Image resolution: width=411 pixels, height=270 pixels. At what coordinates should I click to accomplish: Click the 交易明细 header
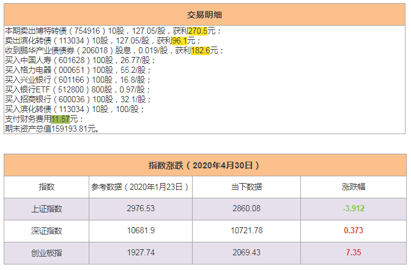click(x=204, y=15)
